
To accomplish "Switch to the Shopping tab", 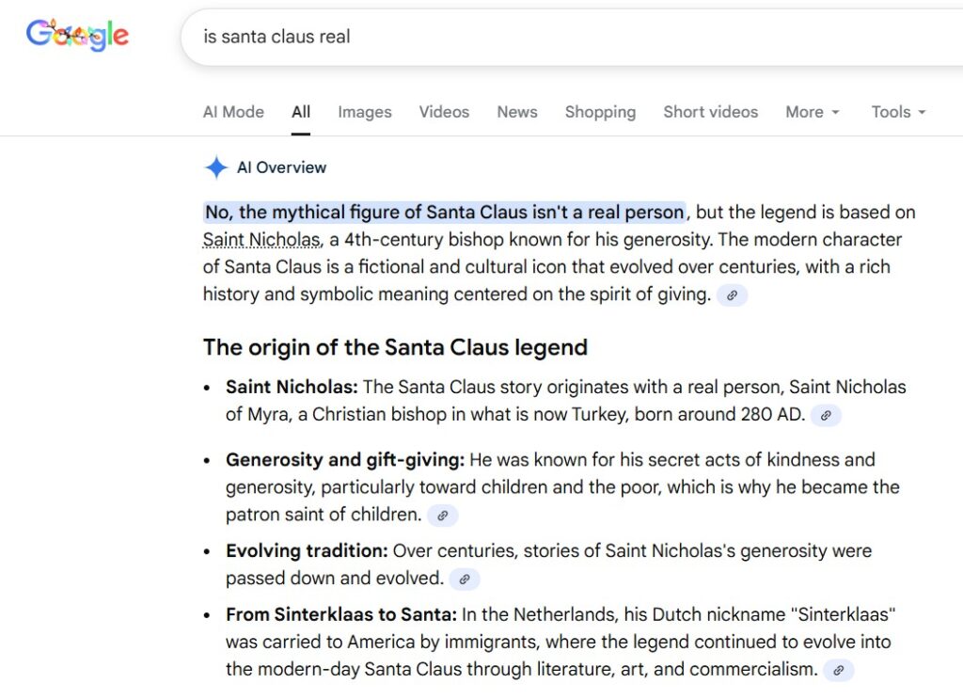I will 600,112.
